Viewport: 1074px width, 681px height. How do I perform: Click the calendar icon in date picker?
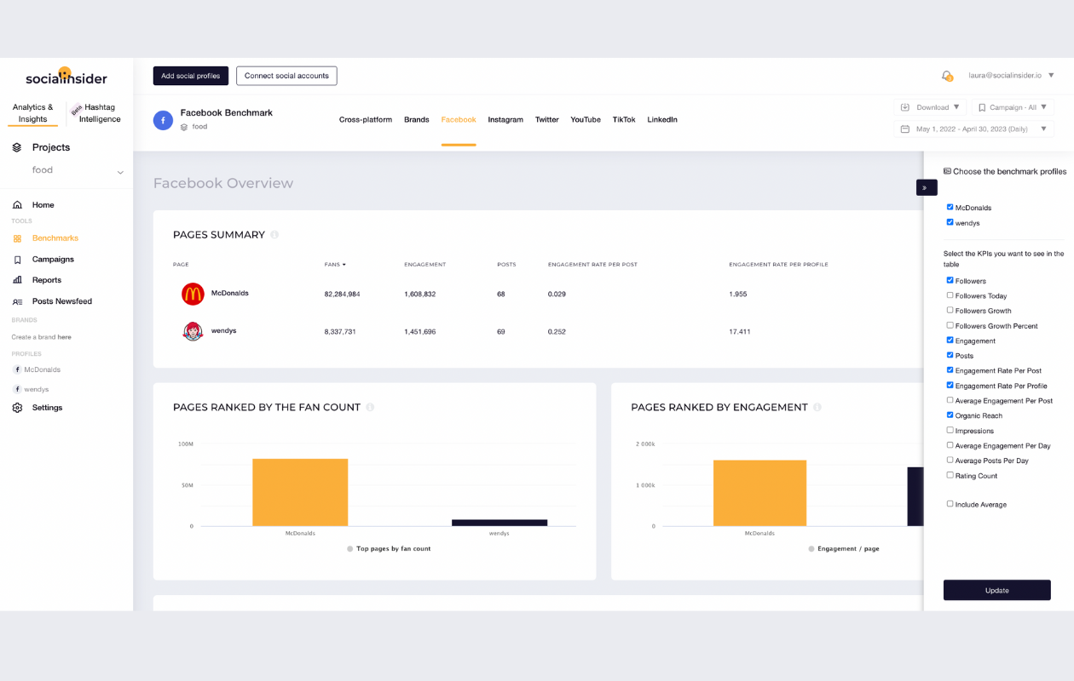[x=905, y=129]
